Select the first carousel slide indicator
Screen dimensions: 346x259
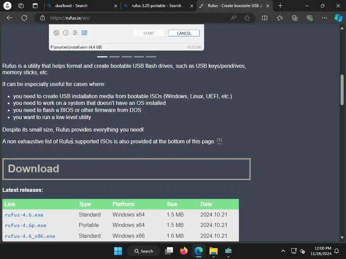[102, 57]
